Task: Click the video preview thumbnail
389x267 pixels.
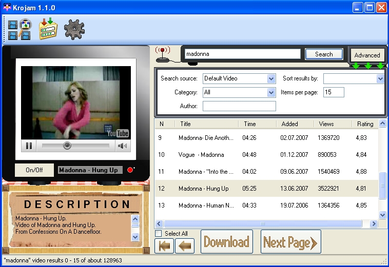Action: coord(76,102)
